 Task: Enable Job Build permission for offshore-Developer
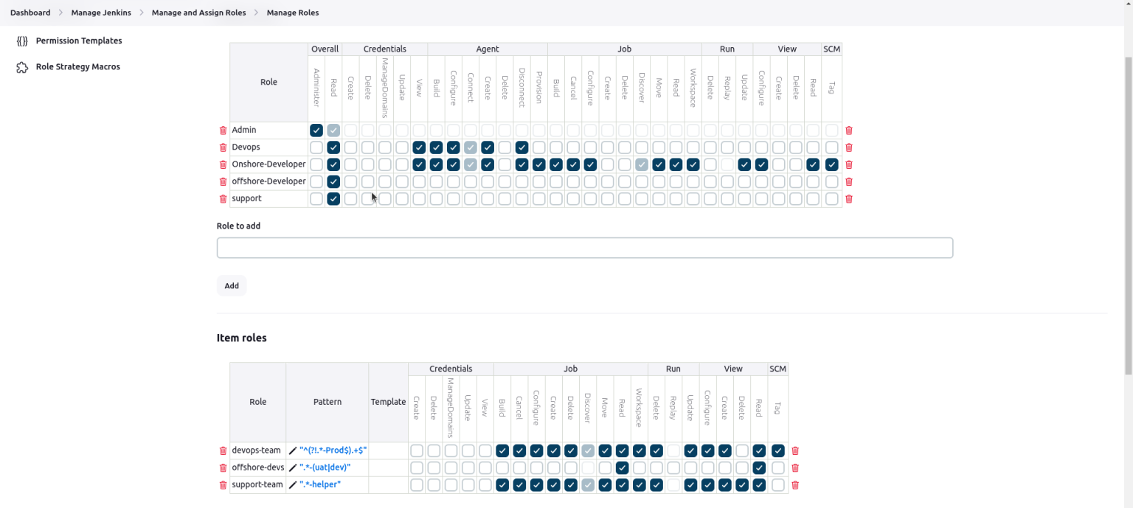(555, 181)
